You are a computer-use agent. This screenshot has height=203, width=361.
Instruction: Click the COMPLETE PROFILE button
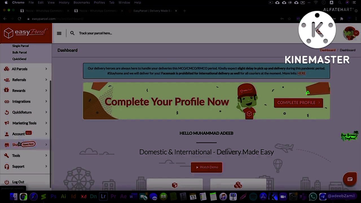tap(298, 103)
